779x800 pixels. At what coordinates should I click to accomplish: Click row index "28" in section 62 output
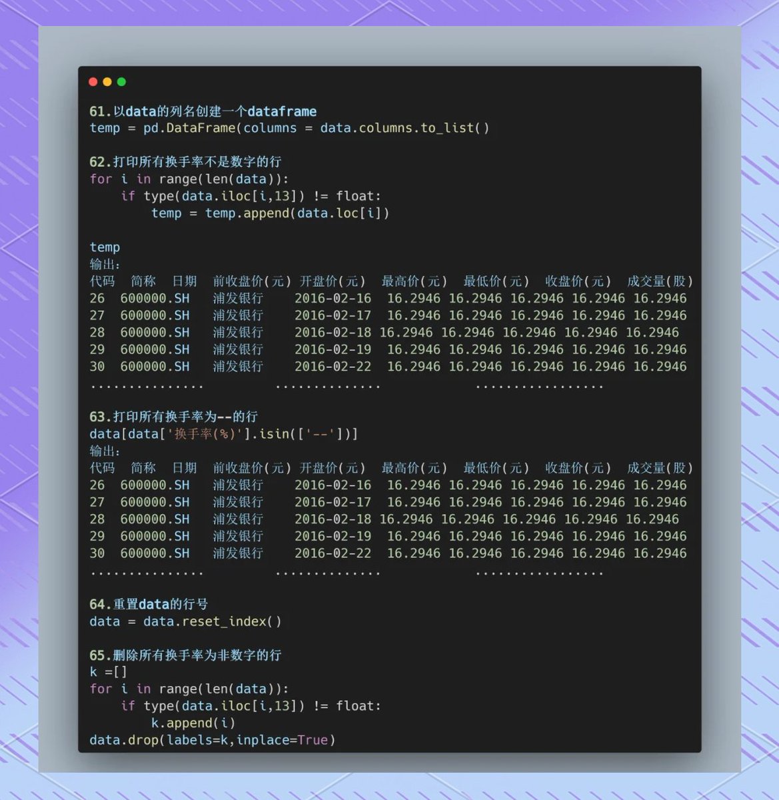(97, 332)
